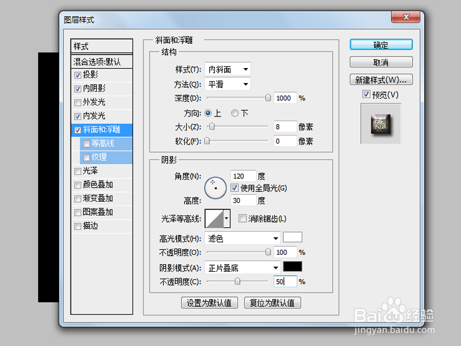Image resolution: width=461 pixels, height=346 pixels.
Task: Click the 高度 30 input field
Action: coord(243,200)
